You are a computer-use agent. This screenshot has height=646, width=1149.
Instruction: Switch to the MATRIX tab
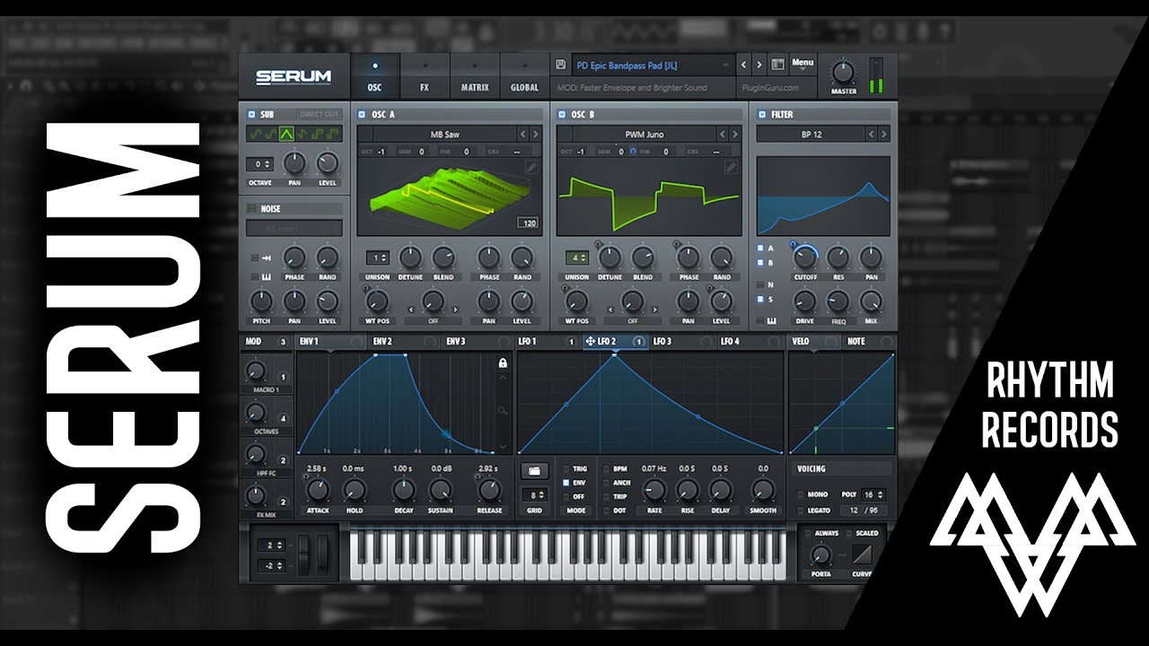(x=475, y=77)
